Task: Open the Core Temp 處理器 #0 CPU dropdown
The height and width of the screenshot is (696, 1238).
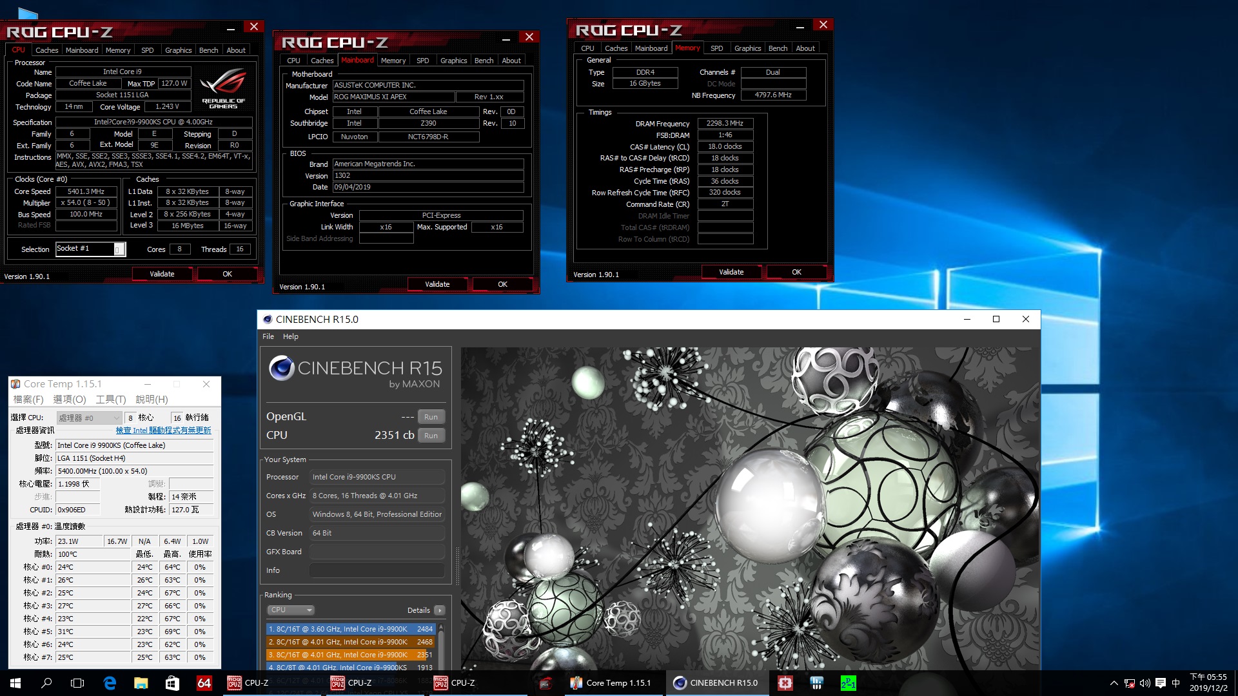Action: tap(89, 418)
